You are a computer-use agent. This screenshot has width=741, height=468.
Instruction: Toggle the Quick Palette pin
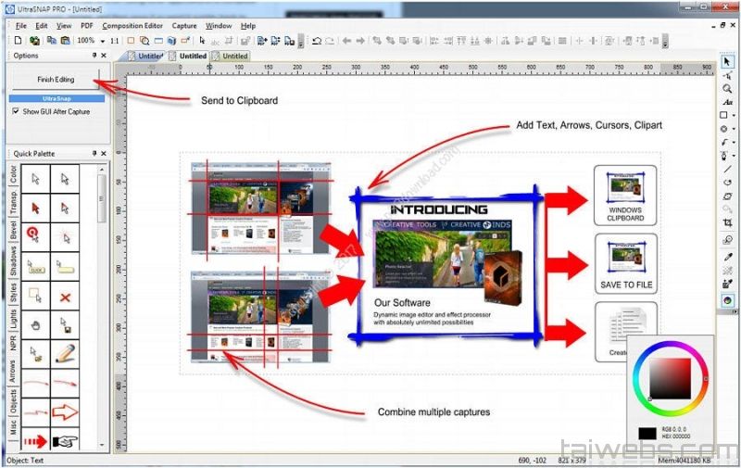click(x=94, y=154)
